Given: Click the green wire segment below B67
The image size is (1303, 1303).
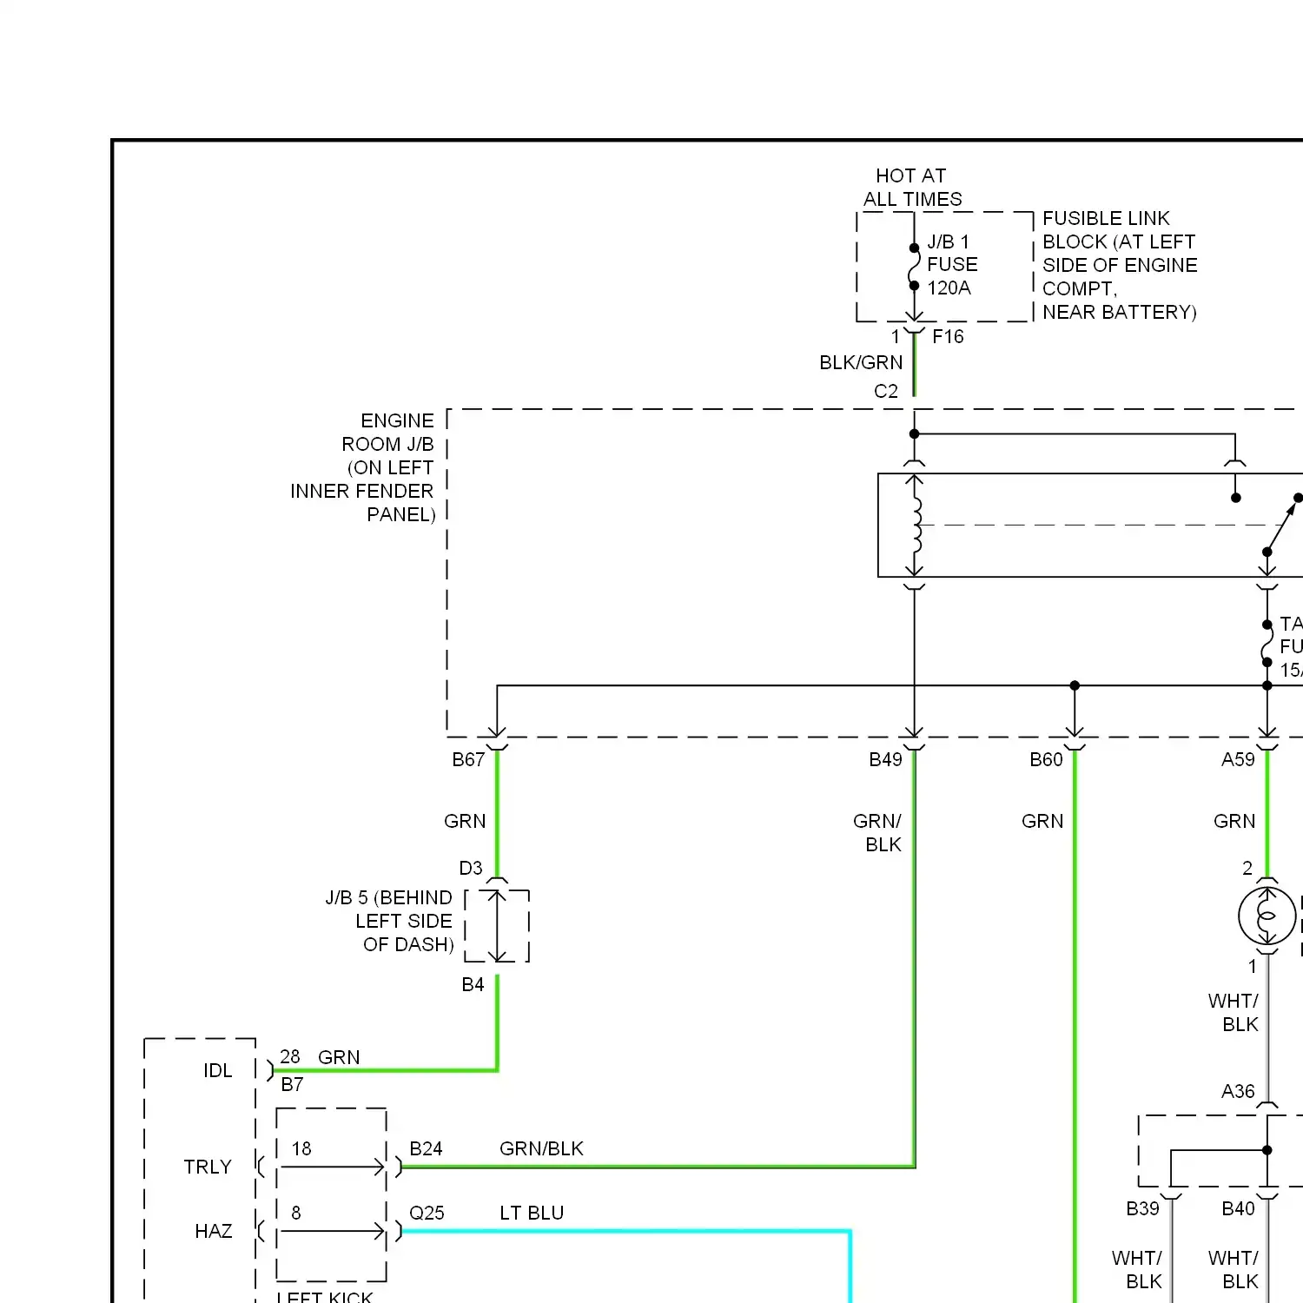Looking at the screenshot, I should (x=498, y=812).
